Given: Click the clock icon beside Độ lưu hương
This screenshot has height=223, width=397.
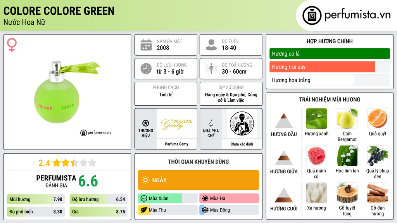Looking at the screenshot, I should point(146,69).
